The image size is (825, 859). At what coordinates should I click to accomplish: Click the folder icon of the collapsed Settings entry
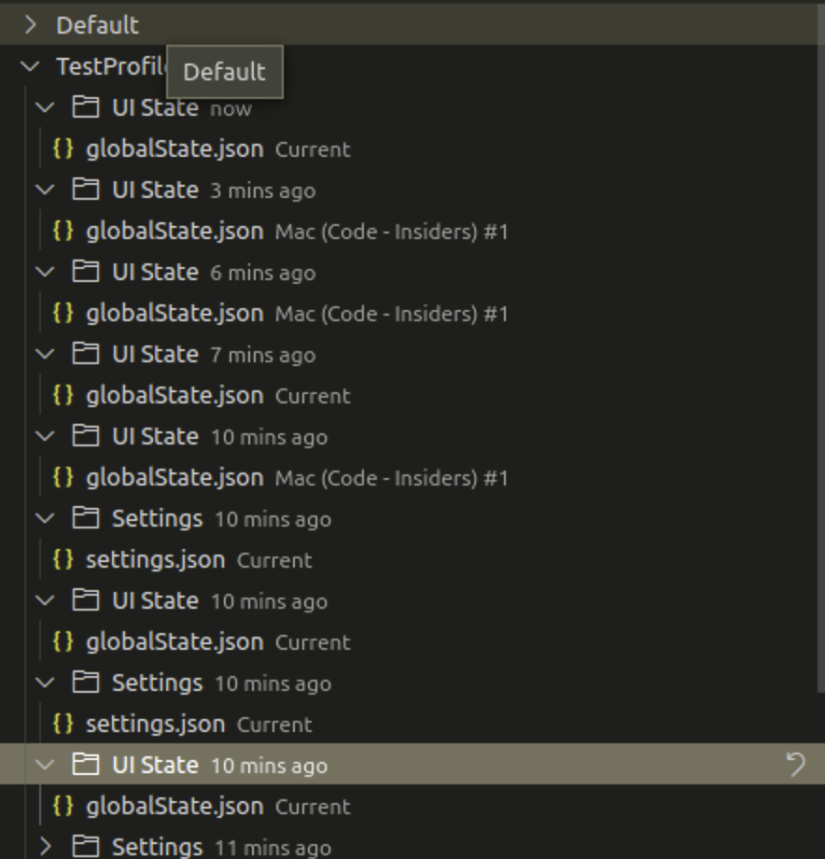click(x=85, y=847)
